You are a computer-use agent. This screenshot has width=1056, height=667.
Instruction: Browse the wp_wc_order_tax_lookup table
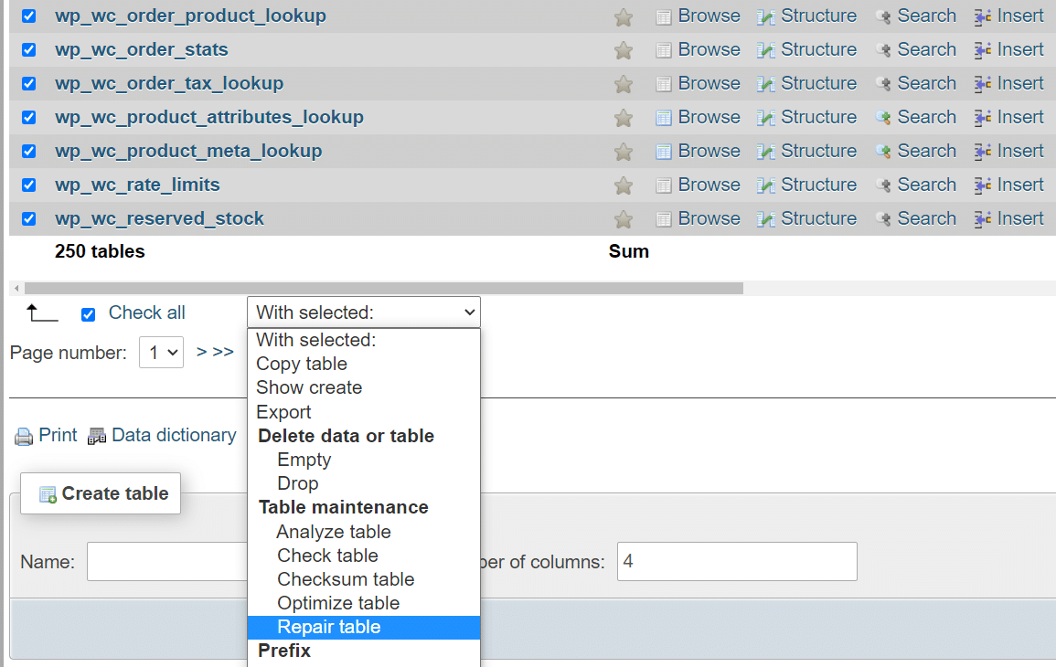tap(709, 83)
